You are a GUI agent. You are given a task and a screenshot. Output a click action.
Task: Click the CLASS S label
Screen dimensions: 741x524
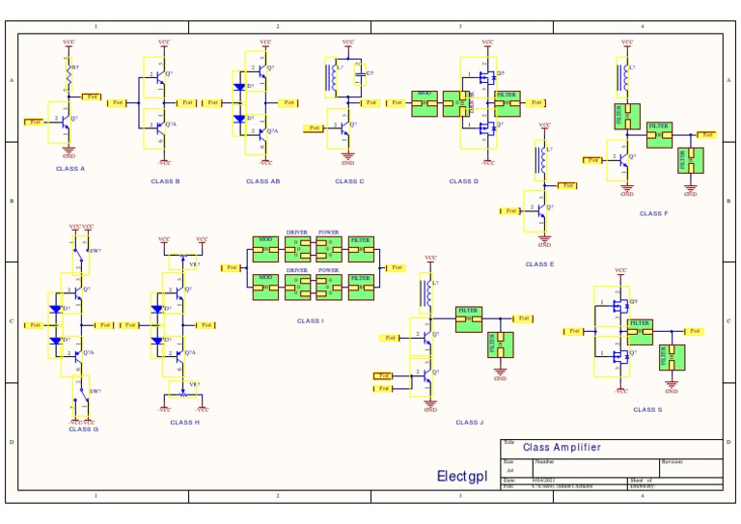click(x=647, y=410)
